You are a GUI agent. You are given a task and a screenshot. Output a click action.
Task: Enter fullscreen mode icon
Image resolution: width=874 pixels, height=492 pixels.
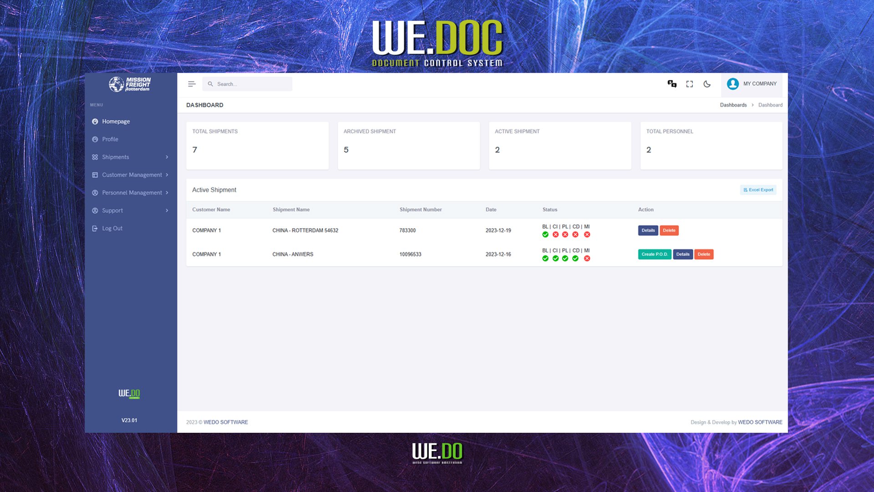(x=690, y=84)
